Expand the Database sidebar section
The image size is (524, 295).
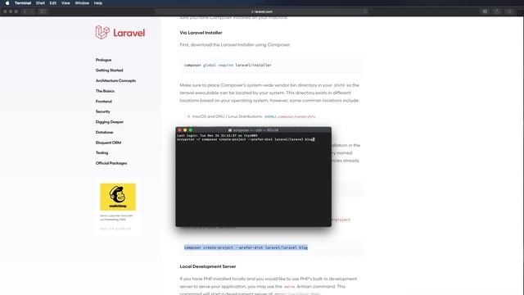(x=104, y=132)
